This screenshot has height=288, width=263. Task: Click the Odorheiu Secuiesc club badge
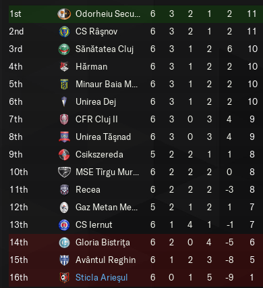(64, 14)
